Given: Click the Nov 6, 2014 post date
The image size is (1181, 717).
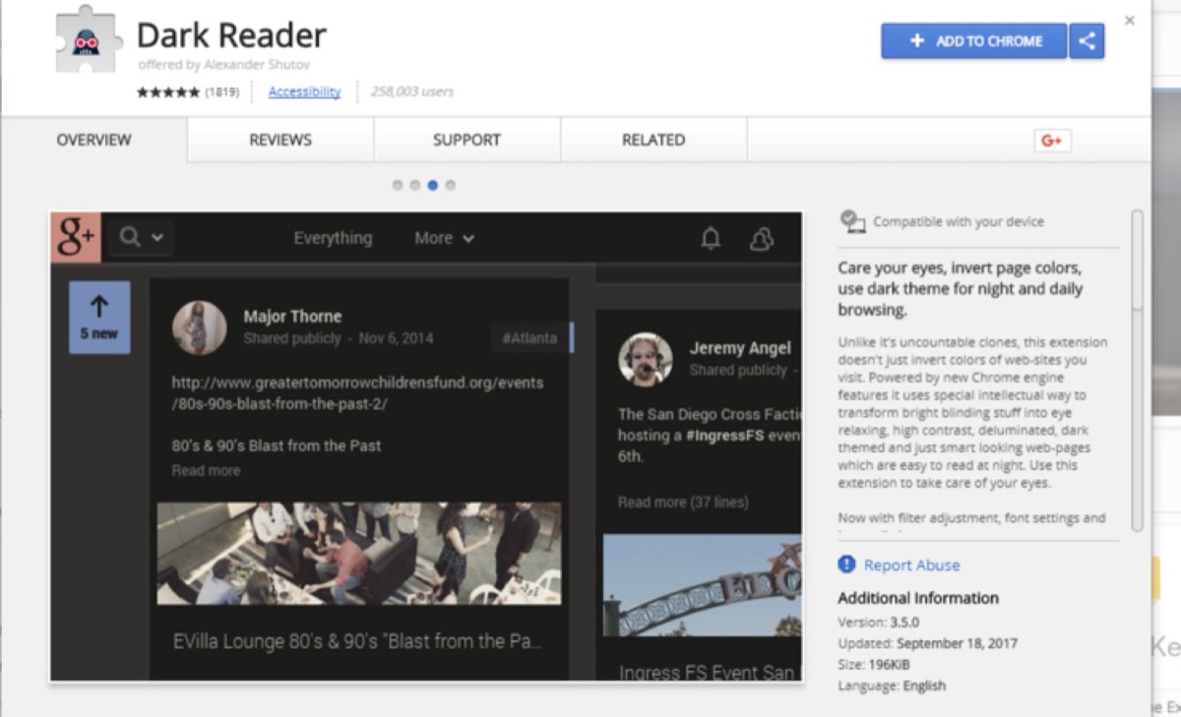Looking at the screenshot, I should point(396,338).
